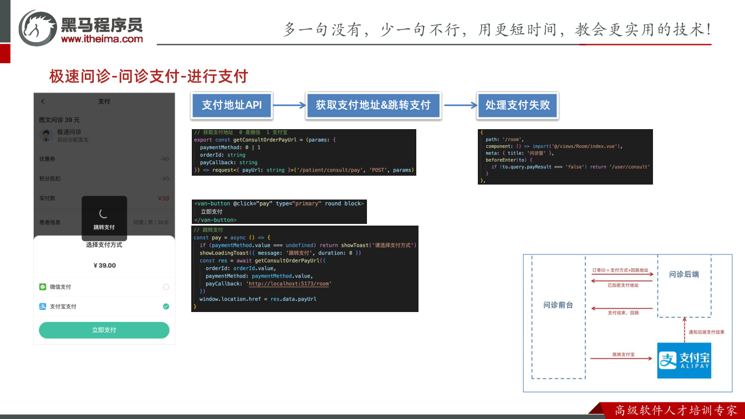The image size is (745, 419).
Task: Click the large Alipay logo in diagram
Action: (684, 360)
